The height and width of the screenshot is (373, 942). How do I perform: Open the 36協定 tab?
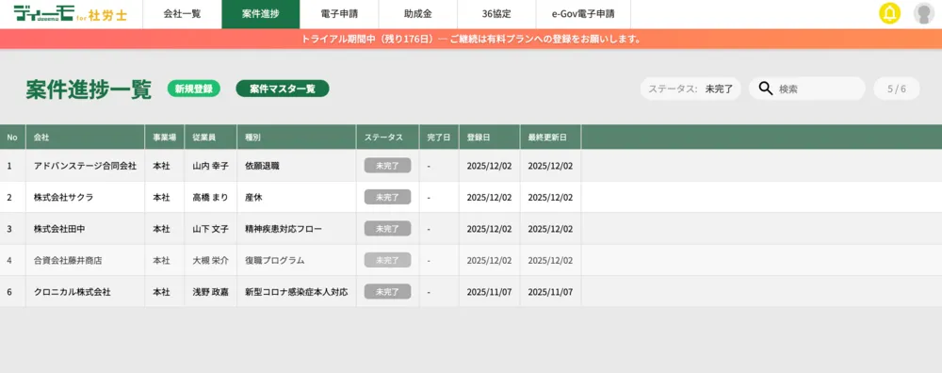coord(496,14)
